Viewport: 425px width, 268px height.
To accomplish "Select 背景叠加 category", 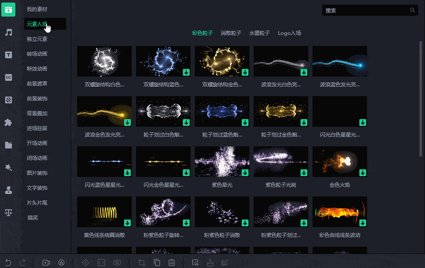I will 37,113.
